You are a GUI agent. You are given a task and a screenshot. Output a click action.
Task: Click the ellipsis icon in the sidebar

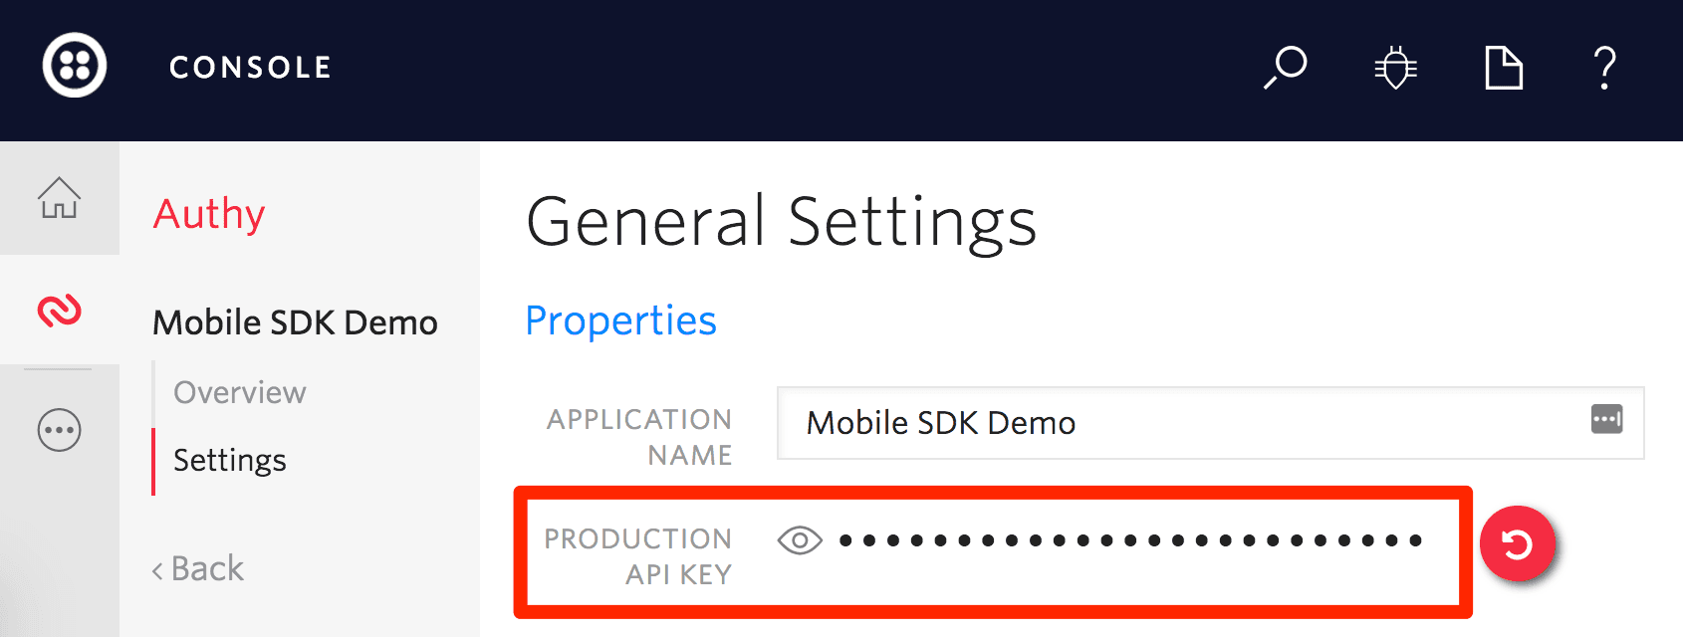(60, 430)
